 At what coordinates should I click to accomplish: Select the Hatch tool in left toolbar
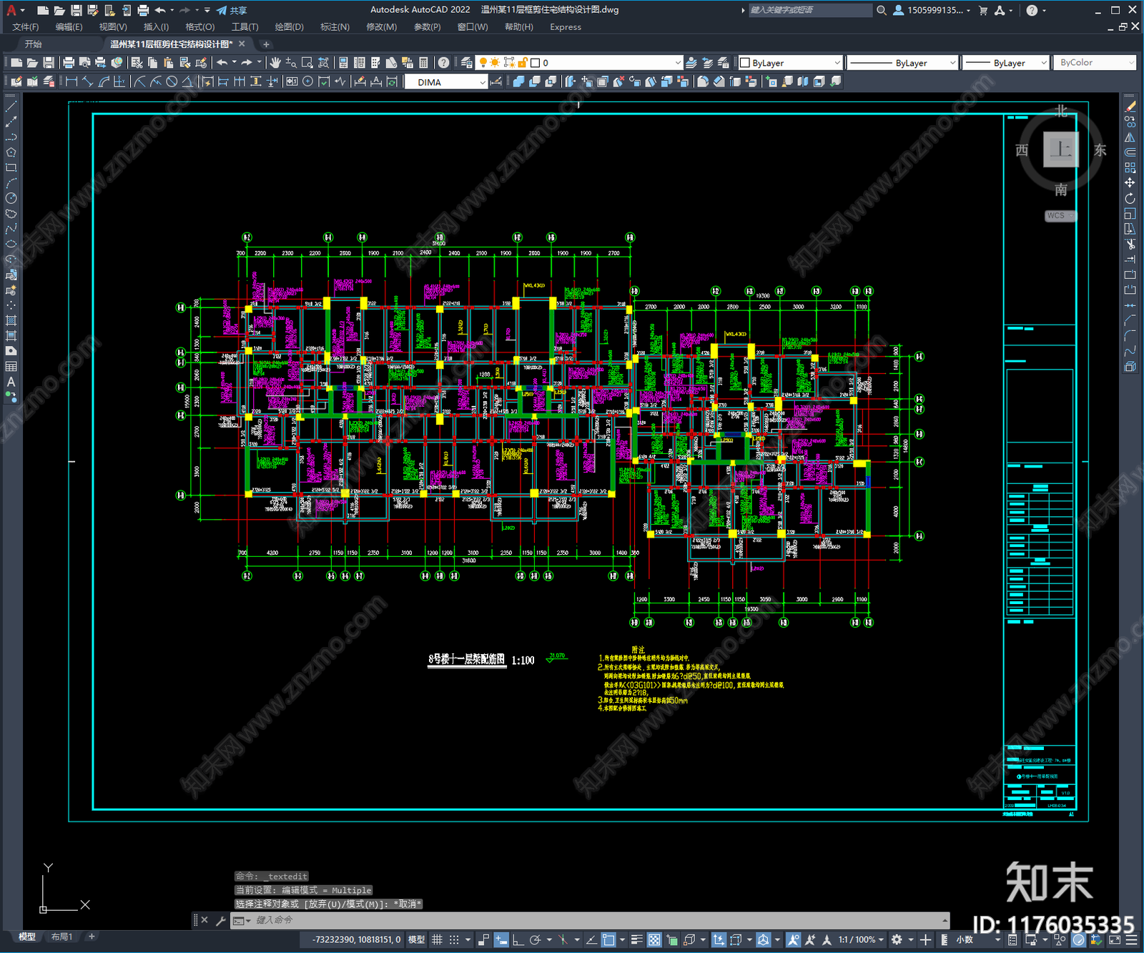tap(11, 320)
